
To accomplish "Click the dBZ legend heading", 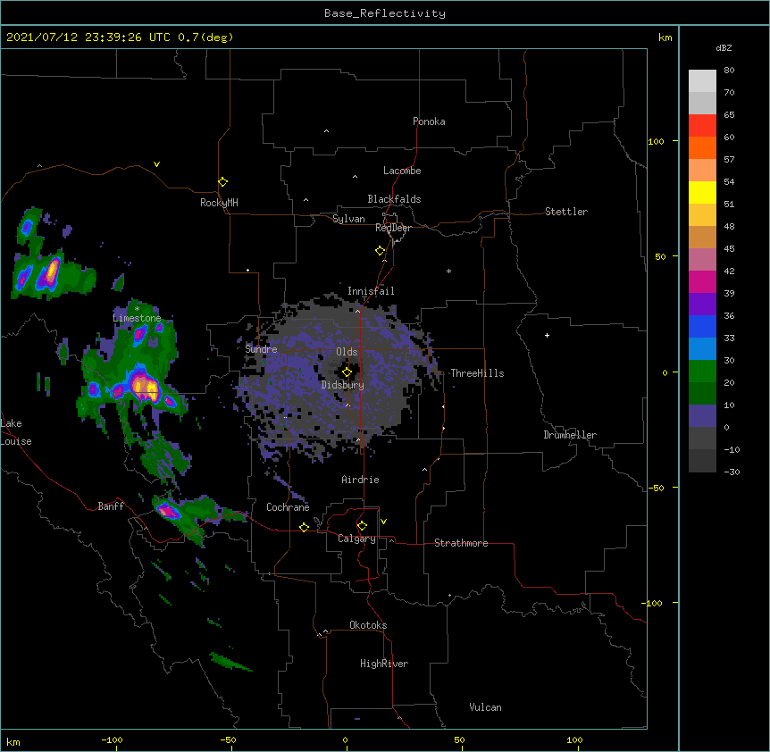I will pyautogui.click(x=724, y=47).
